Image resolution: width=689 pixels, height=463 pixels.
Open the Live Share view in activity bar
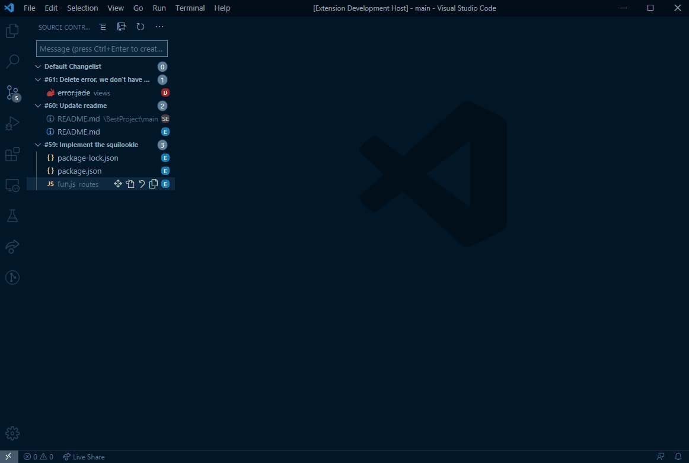pos(12,247)
